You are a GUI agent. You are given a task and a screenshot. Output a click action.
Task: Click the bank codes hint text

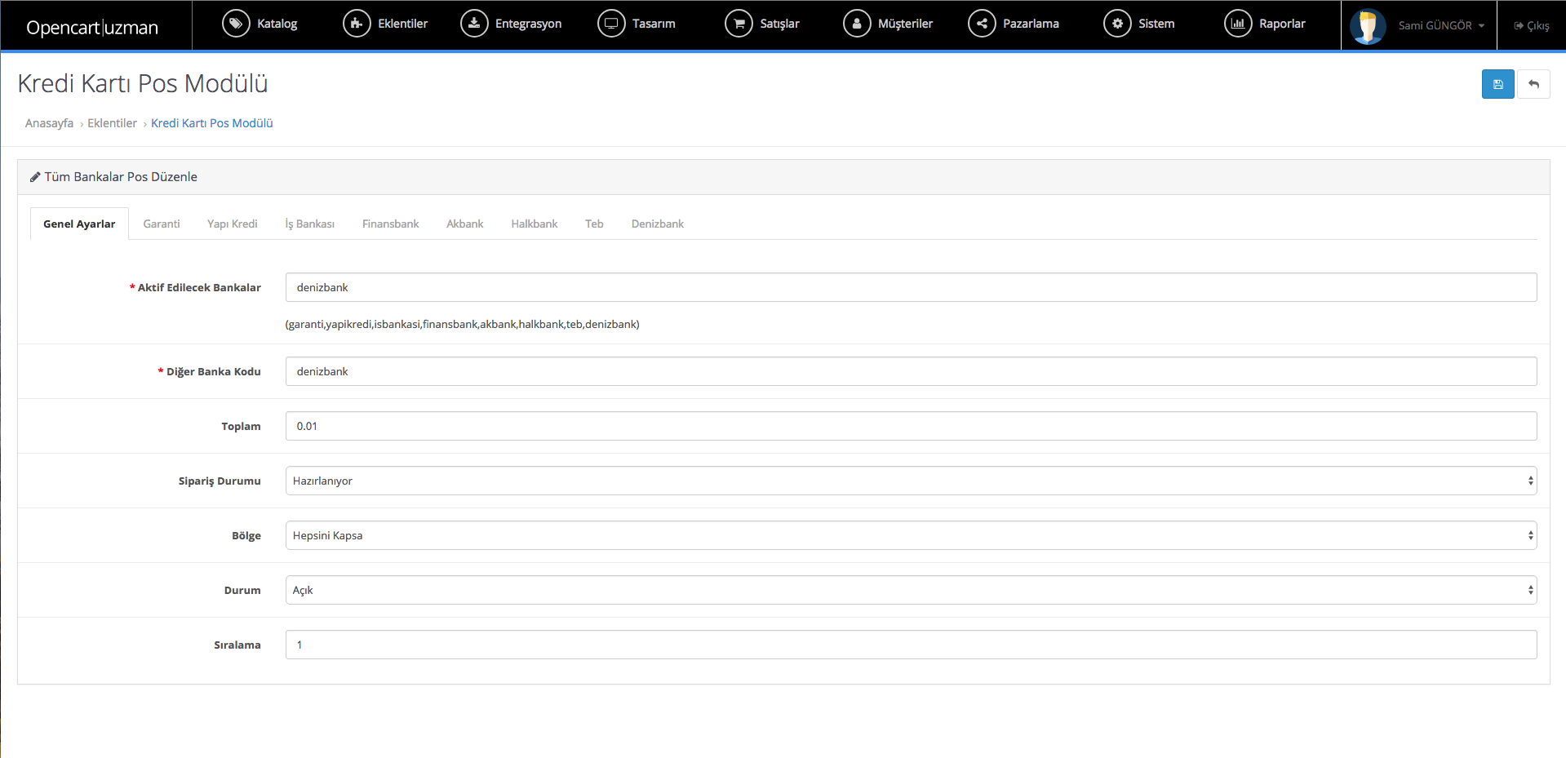click(x=462, y=324)
